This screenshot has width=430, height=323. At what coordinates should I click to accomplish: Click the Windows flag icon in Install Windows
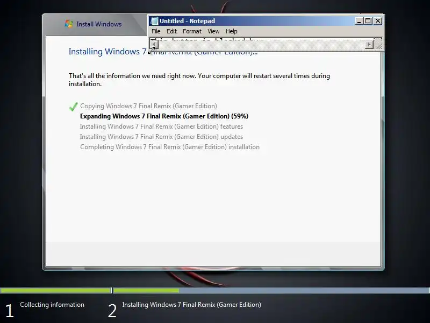pyautogui.click(x=69, y=24)
